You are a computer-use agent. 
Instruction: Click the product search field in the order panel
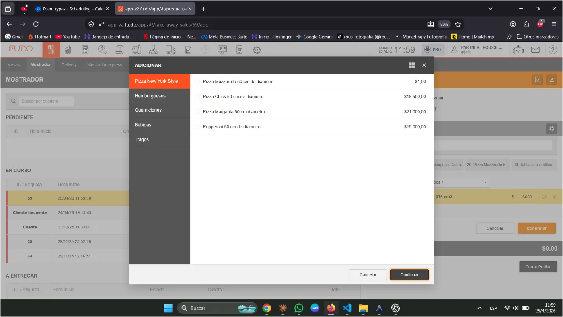(493, 146)
